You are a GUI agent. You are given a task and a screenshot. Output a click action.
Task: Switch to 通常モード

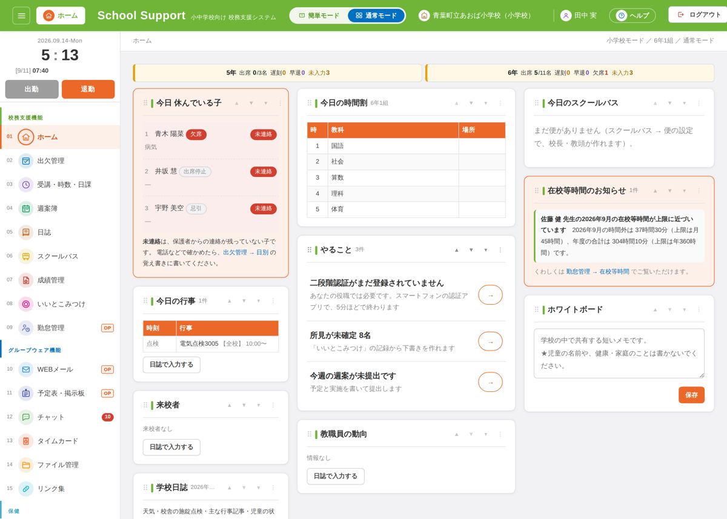click(x=376, y=16)
